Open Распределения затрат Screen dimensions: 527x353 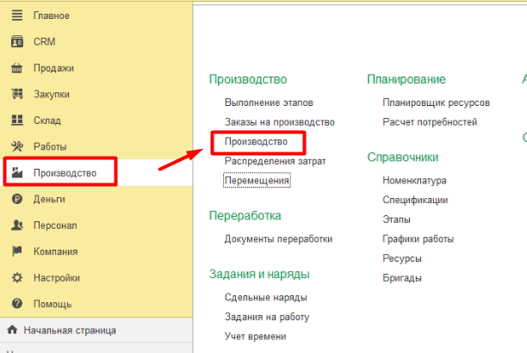(x=276, y=161)
